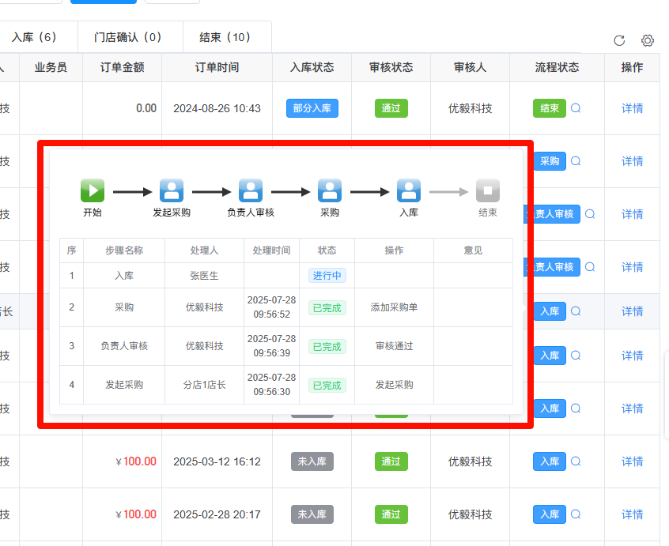Select the 发起采购 step icon in flowchart
This screenshot has width=669, height=546.
pos(172,190)
